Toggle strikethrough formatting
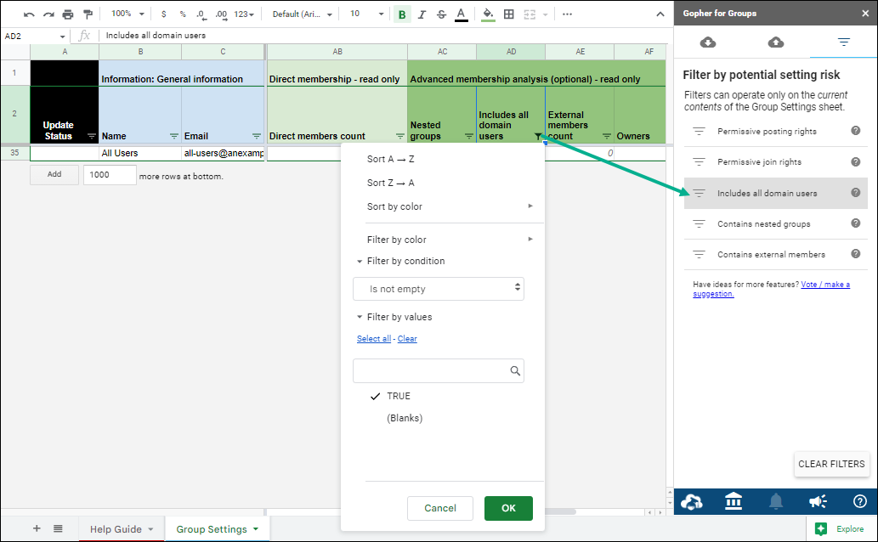 point(441,14)
